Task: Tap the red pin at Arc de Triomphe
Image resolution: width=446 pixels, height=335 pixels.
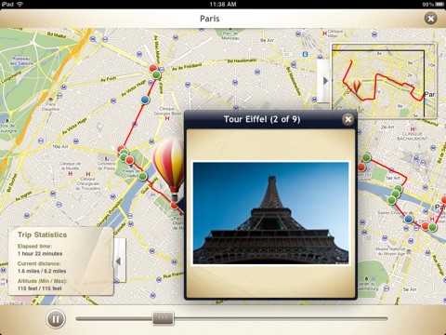Action: tap(153, 68)
